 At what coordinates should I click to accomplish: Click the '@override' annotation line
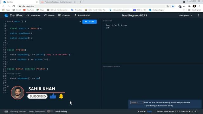(14, 74)
